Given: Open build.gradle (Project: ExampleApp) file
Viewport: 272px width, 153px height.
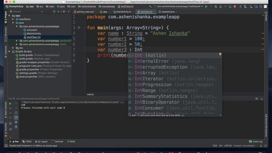Looking at the screenshot, I should pos(38,55).
